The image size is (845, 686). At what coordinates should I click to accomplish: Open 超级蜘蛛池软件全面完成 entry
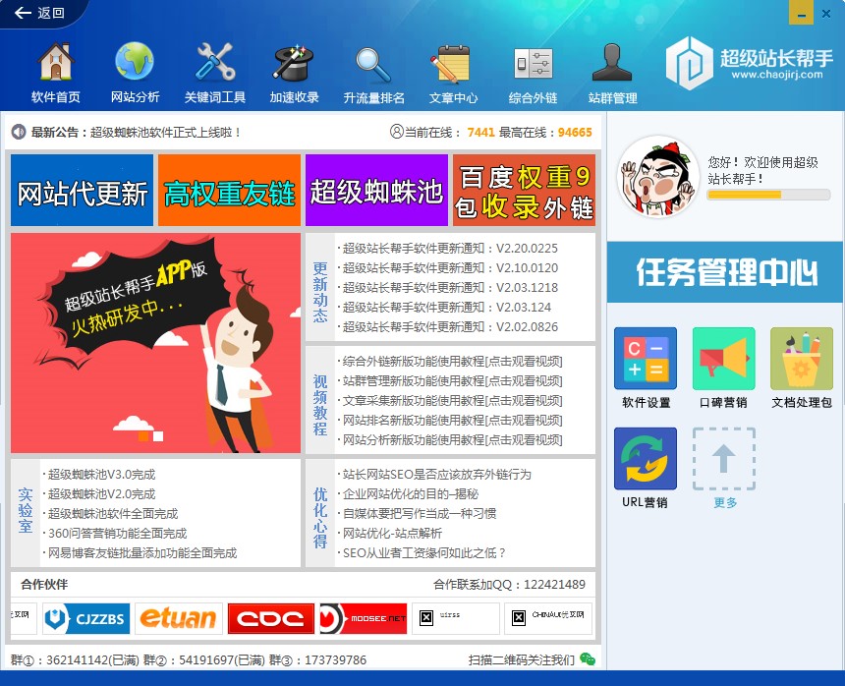tap(113, 514)
